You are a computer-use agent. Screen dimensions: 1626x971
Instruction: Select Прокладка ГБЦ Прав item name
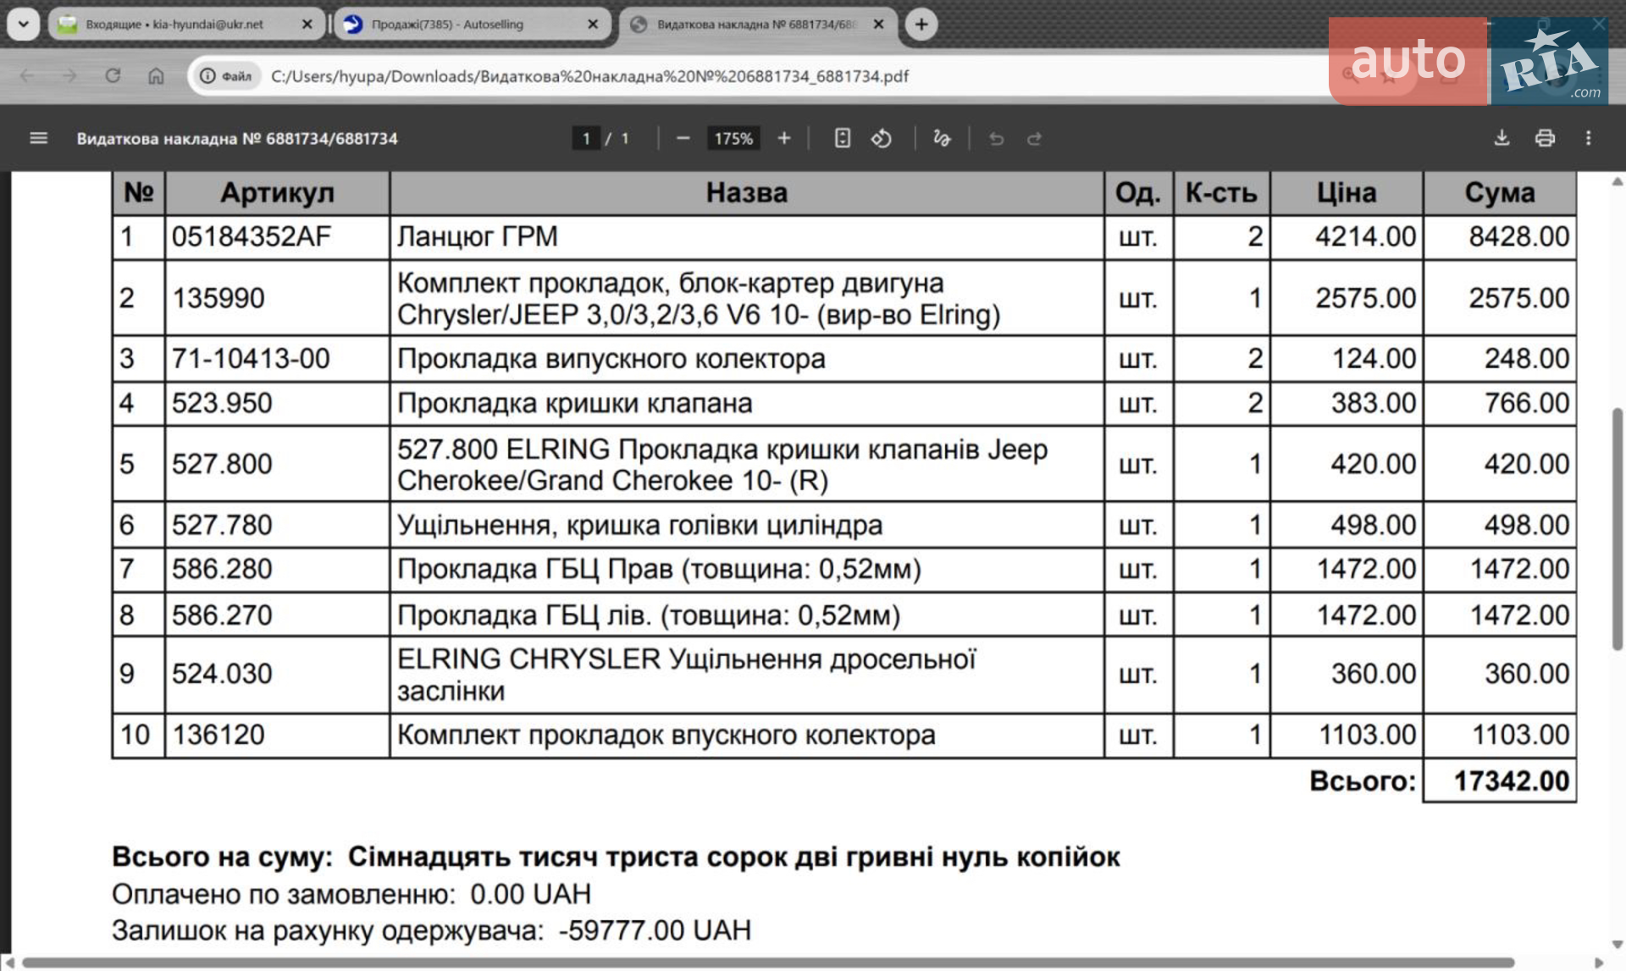(x=659, y=569)
